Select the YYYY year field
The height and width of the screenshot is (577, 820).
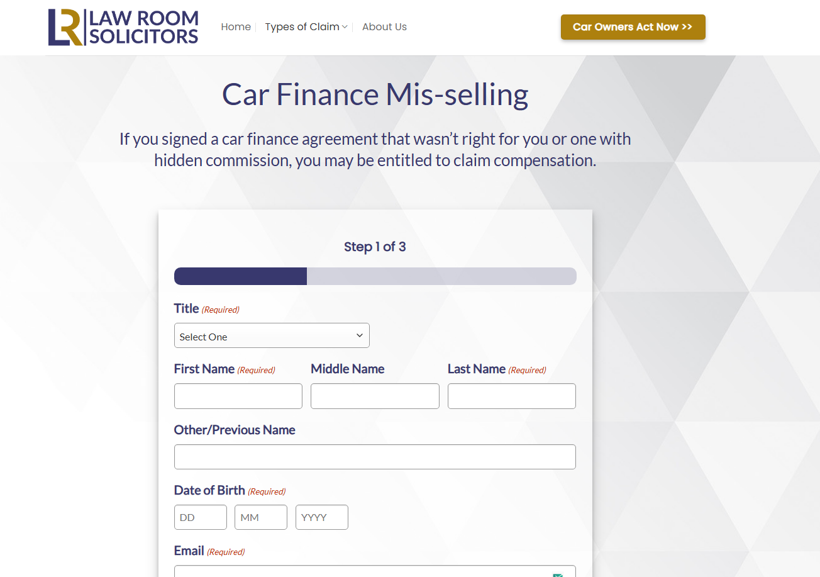pos(321,517)
